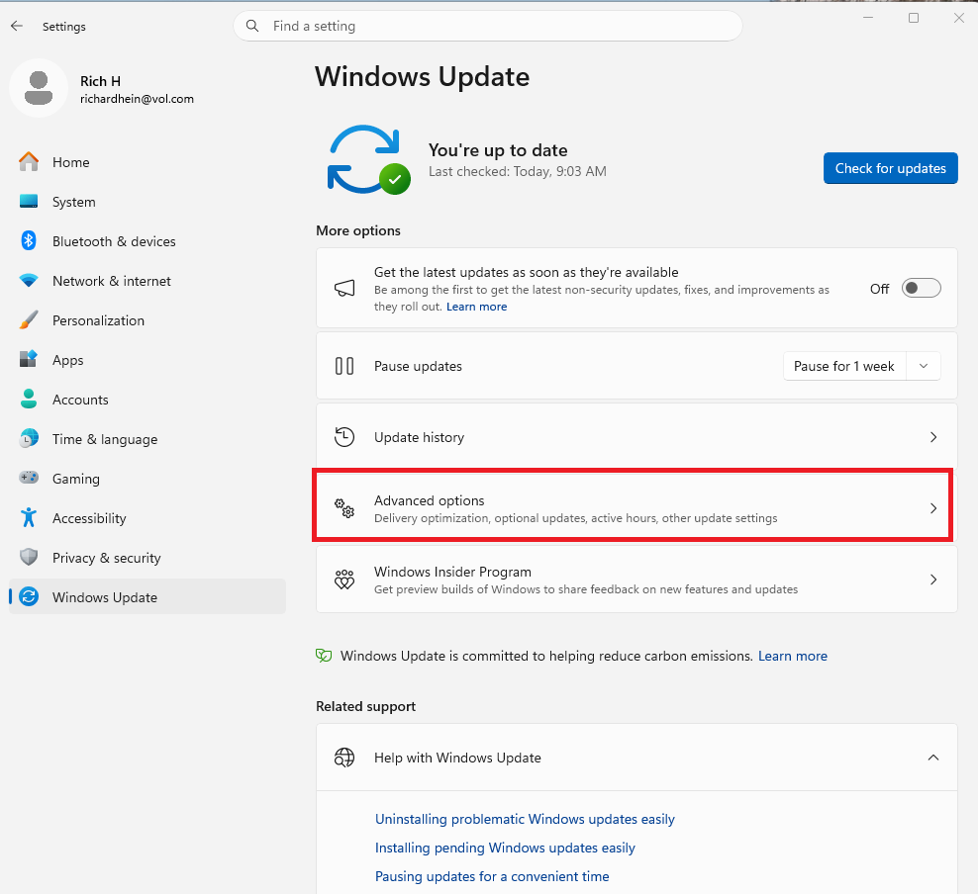978x894 pixels.
Task: Open Accounts settings label
Action: [80, 400]
